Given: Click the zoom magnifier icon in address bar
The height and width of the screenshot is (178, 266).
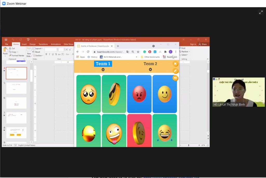Looking at the screenshot, I should coord(133,52).
